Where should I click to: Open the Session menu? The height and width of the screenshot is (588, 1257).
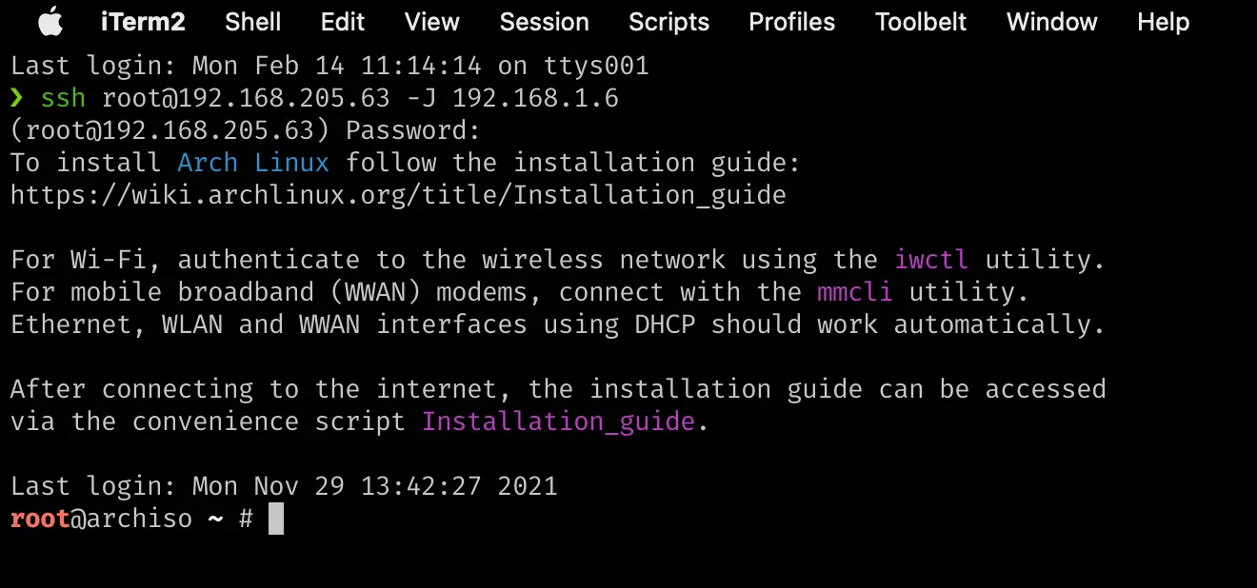544,21
